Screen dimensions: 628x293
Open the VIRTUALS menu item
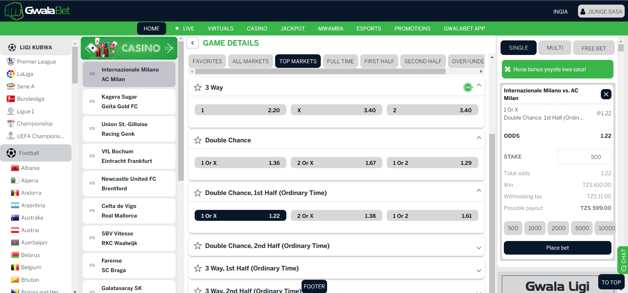coord(220,28)
